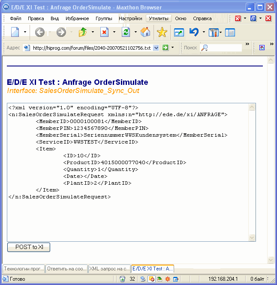Refresh the page with green arrows icon

(x=126, y=32)
